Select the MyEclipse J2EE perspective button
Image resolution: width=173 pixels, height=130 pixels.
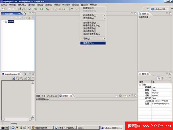(x=159, y=9)
